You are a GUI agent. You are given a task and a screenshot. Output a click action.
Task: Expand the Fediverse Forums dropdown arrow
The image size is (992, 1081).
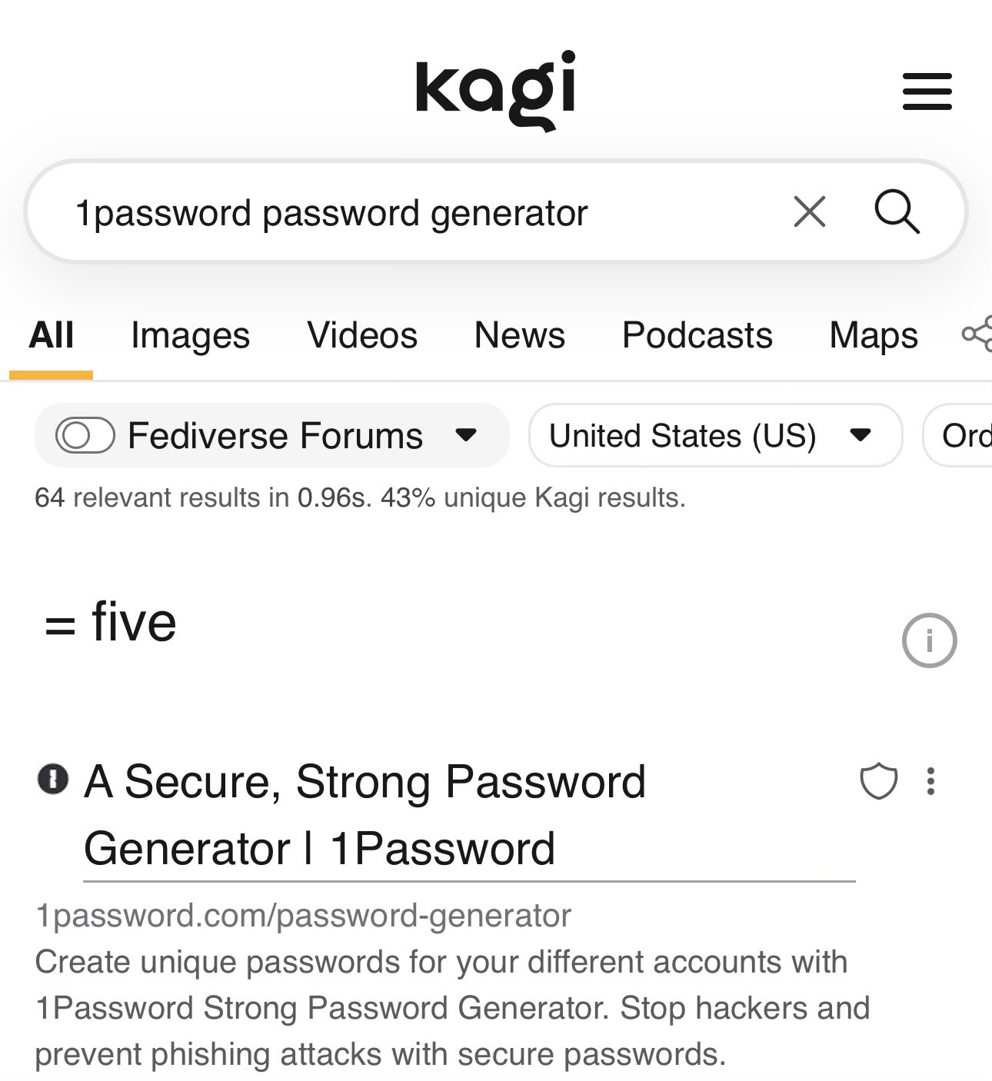coord(467,435)
